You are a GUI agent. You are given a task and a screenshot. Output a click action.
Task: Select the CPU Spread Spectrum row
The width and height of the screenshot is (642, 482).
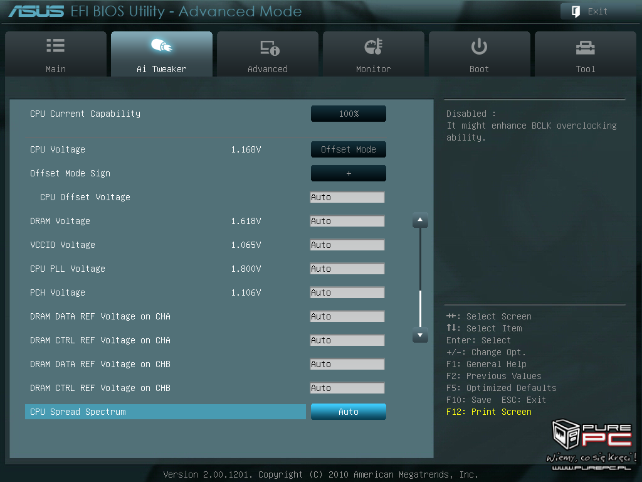pos(166,412)
